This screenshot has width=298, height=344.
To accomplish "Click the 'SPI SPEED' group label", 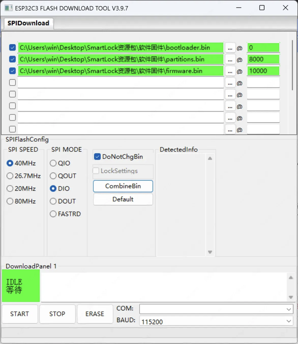I will tap(23, 150).
